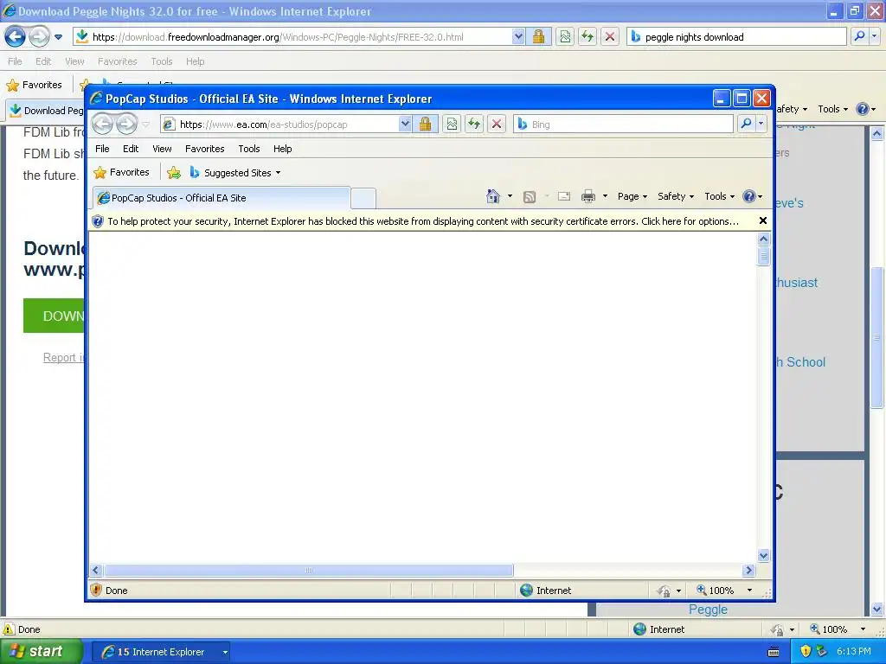Click the Bing search magnifier in PopCap window

pyautogui.click(x=746, y=124)
